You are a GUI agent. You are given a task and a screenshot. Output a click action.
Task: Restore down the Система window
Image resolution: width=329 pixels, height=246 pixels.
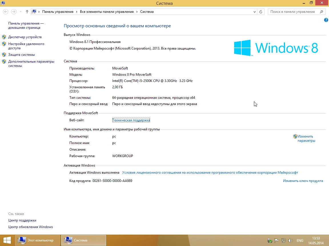pos(311,3)
